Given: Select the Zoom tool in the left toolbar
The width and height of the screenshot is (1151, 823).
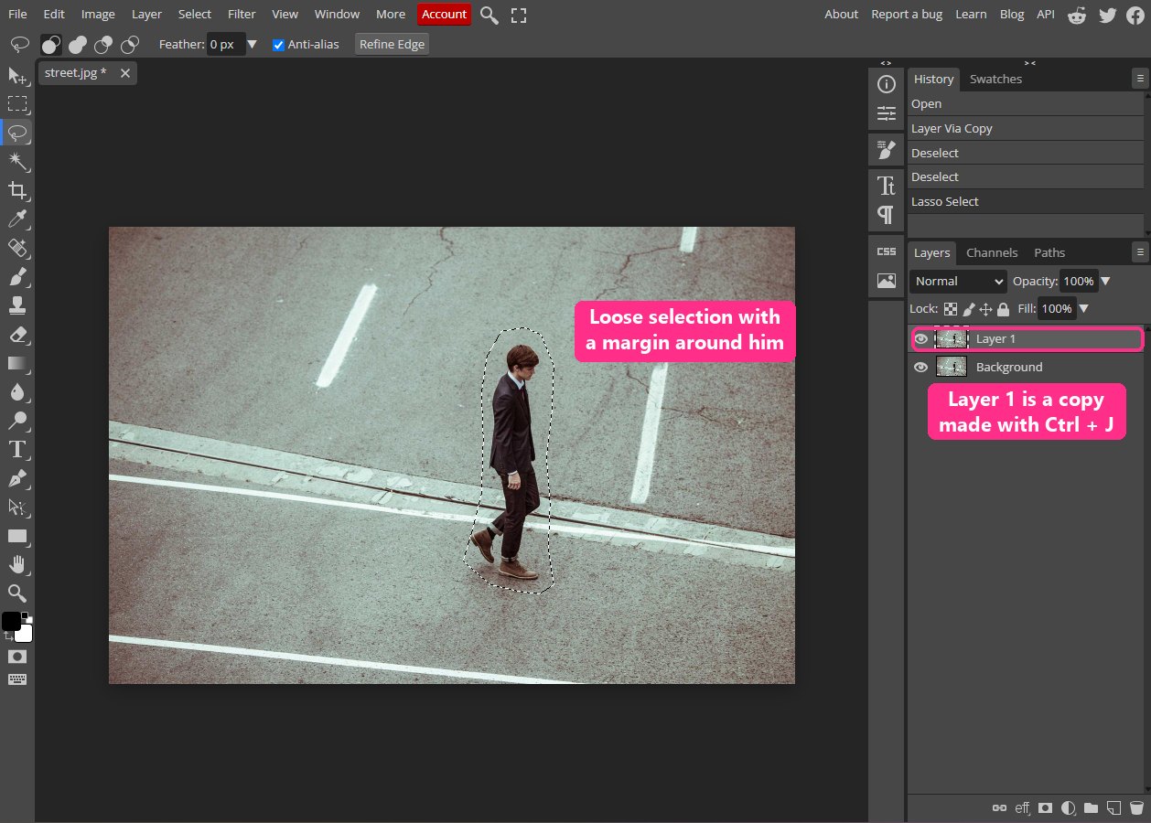Looking at the screenshot, I should [x=17, y=593].
